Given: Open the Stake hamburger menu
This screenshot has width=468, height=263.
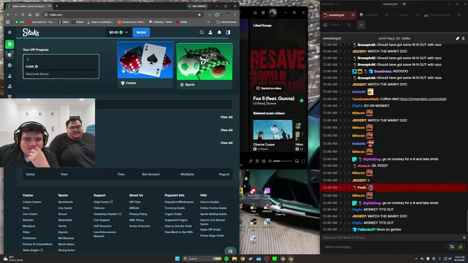Looking at the screenshot, I should [10, 33].
